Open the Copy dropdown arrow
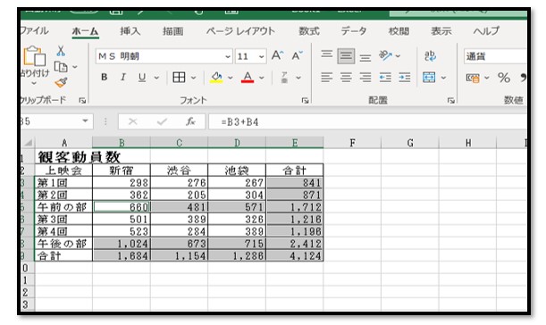The width and height of the screenshot is (546, 325). tap(74, 67)
